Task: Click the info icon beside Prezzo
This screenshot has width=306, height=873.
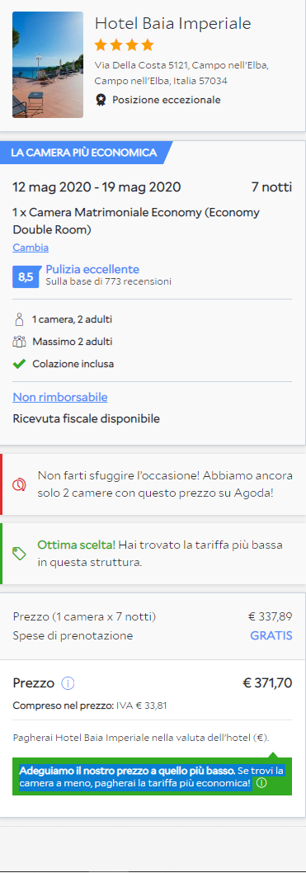Action: 68,683
